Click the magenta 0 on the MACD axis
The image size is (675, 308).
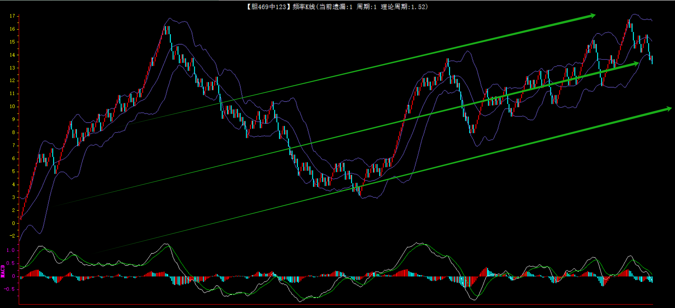tap(14, 276)
